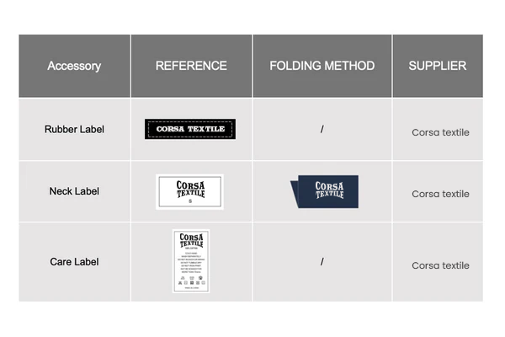Select the Care Label row name
505x337 pixels.
pos(74,262)
